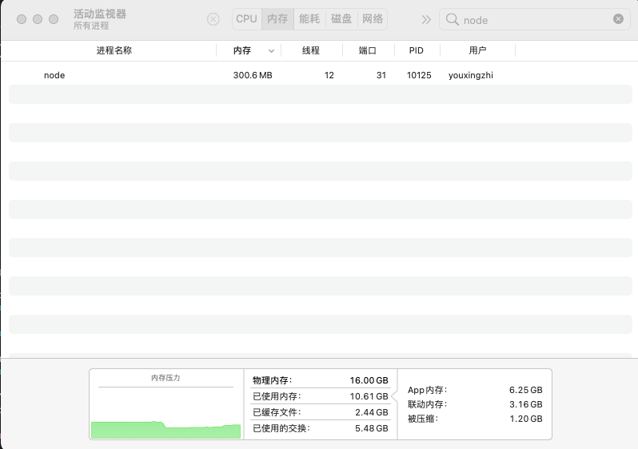This screenshot has width=638, height=449.
Task: Click 已使用内存 10.61 GB value
Action: pos(369,396)
